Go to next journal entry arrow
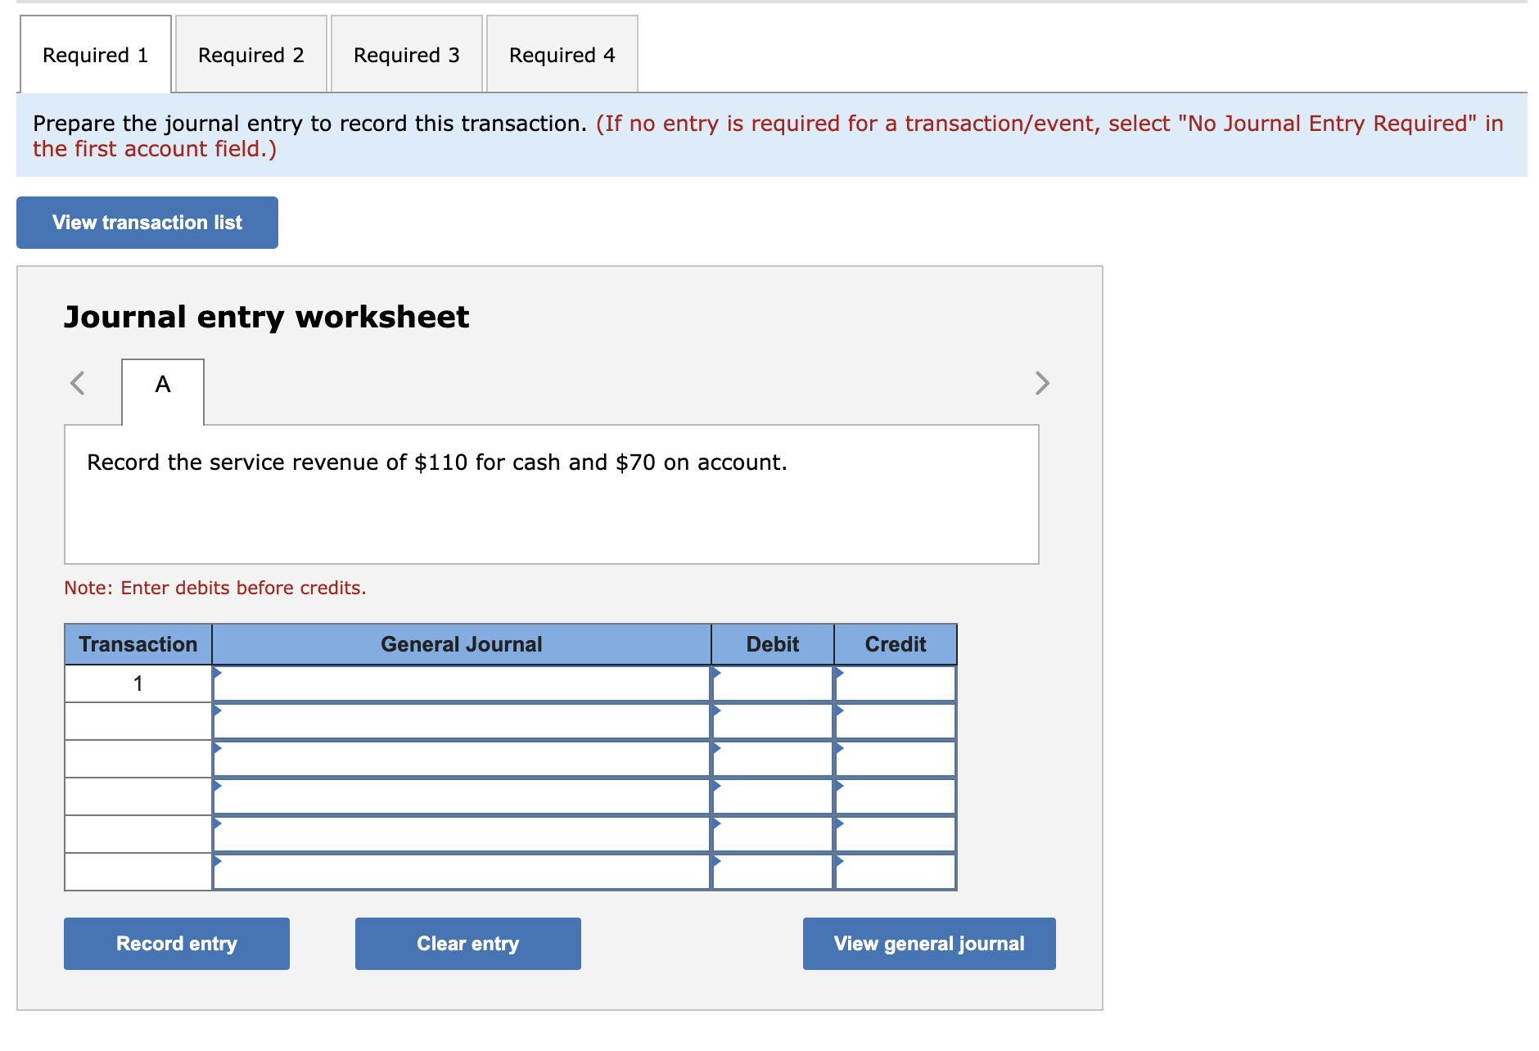 [1042, 383]
